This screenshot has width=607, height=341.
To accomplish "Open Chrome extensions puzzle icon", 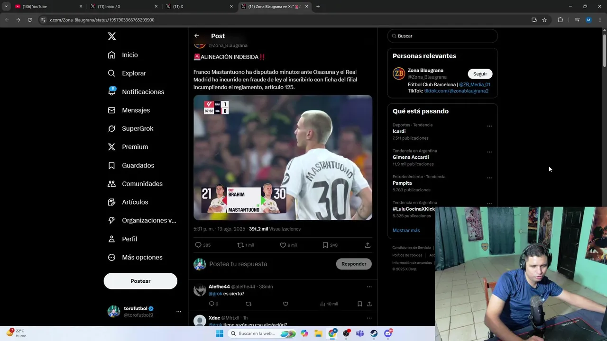I will click(x=560, y=20).
